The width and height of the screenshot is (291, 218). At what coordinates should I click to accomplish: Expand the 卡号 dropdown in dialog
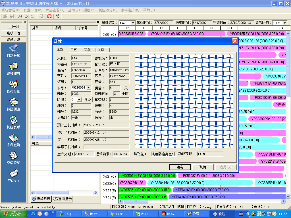click(88, 88)
